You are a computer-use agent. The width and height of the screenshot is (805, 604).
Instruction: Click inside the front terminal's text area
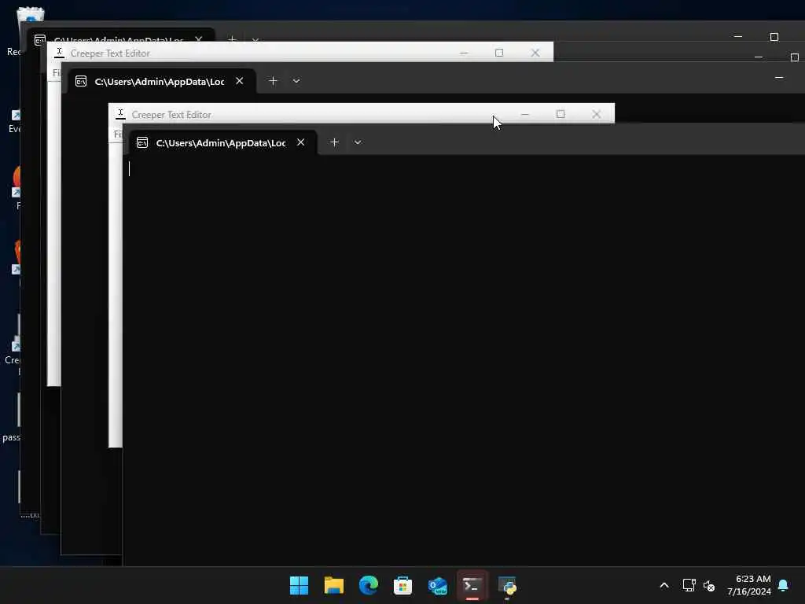coord(462,359)
